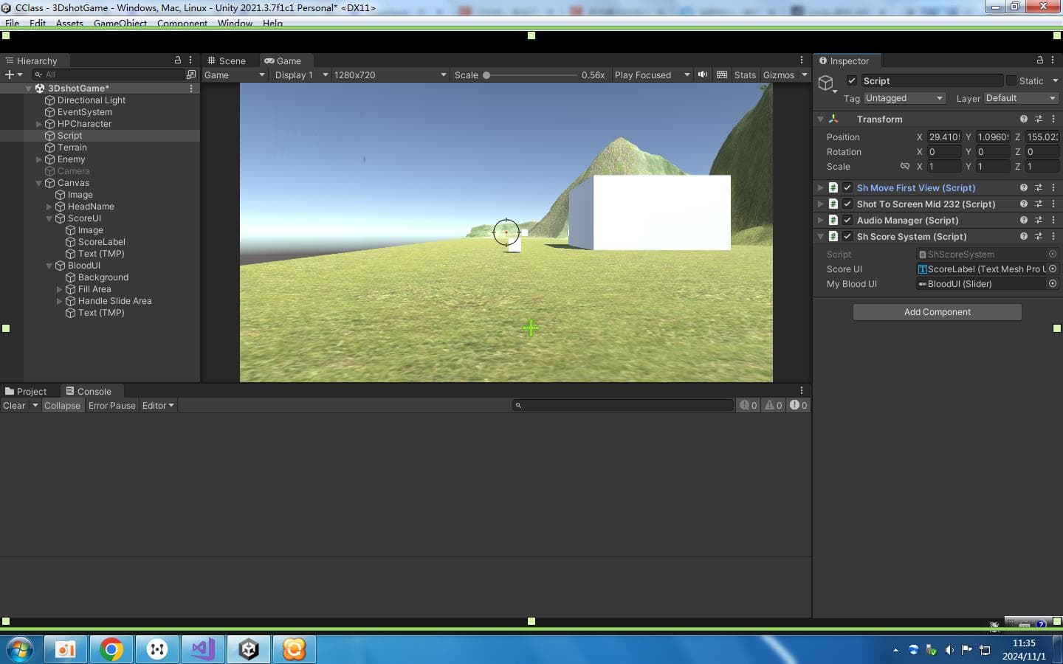The height and width of the screenshot is (664, 1063).
Task: Open Audio Manager component options menu
Action: 1053,220
